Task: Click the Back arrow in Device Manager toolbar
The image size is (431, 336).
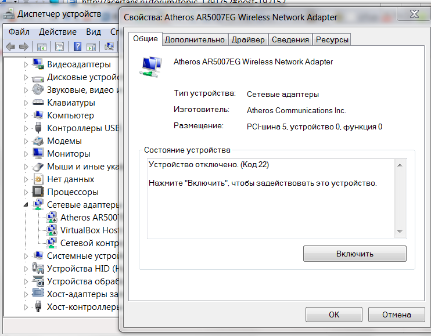Action: [10, 46]
